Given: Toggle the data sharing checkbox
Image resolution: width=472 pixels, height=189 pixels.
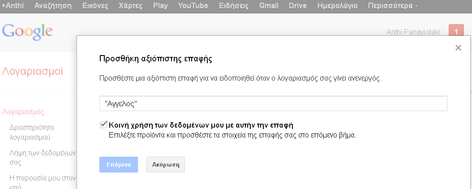Looking at the screenshot, I should [x=104, y=125].
